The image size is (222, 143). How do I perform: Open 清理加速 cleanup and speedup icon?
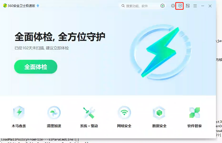tap(54, 113)
